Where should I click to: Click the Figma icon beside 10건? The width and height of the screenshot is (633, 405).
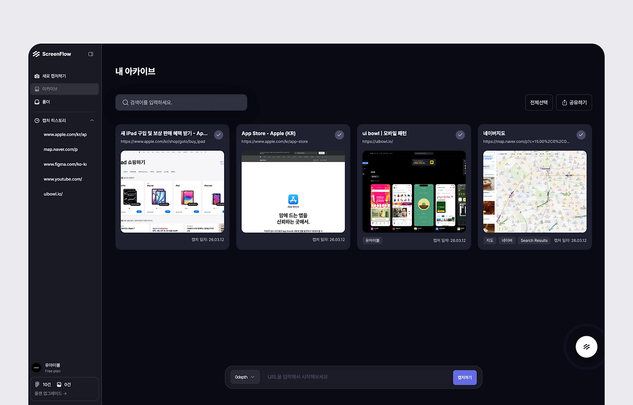click(x=37, y=384)
